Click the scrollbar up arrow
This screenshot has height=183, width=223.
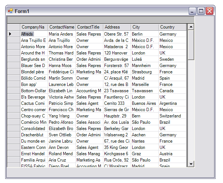(x=191, y=27)
